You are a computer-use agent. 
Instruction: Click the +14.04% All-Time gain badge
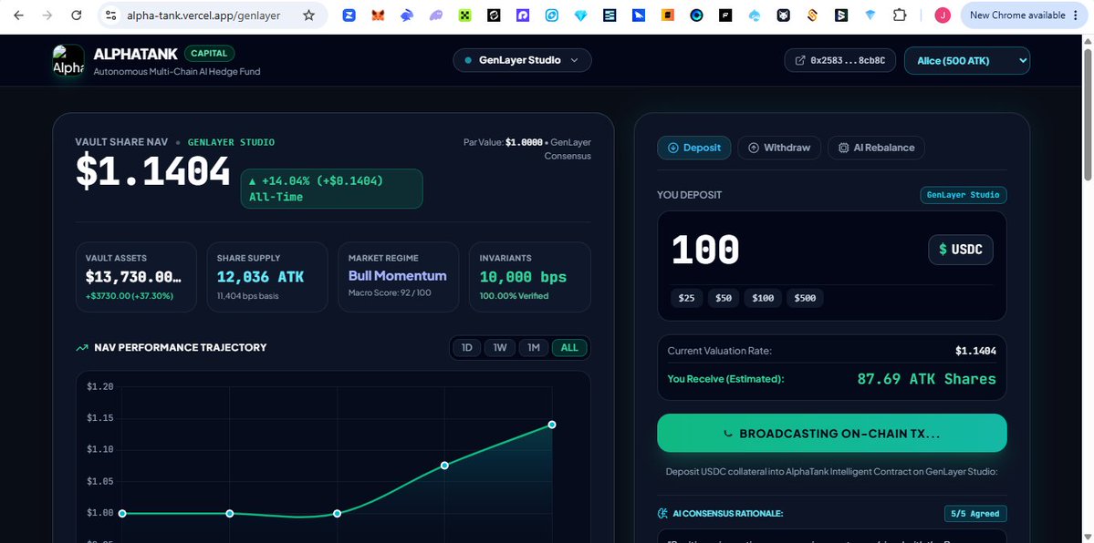pos(332,189)
